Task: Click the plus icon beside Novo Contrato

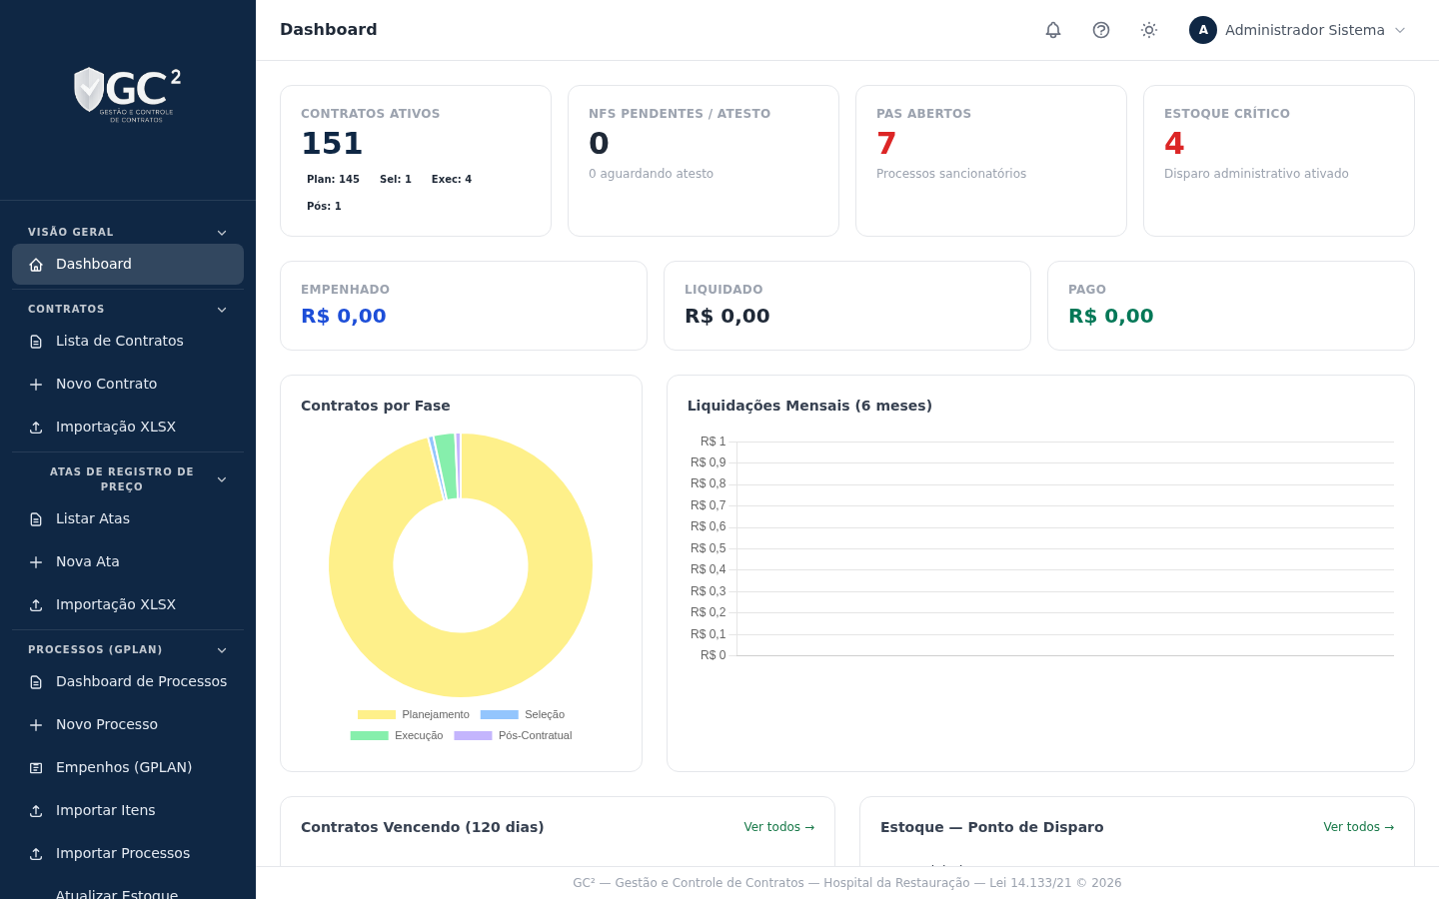Action: click(36, 385)
